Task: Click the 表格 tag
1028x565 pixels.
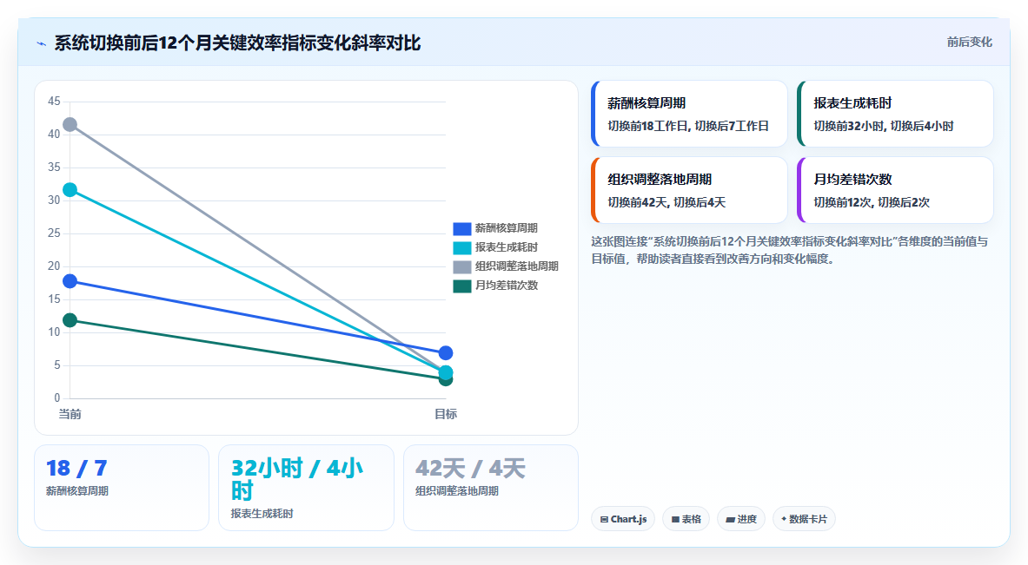Action: coord(686,519)
